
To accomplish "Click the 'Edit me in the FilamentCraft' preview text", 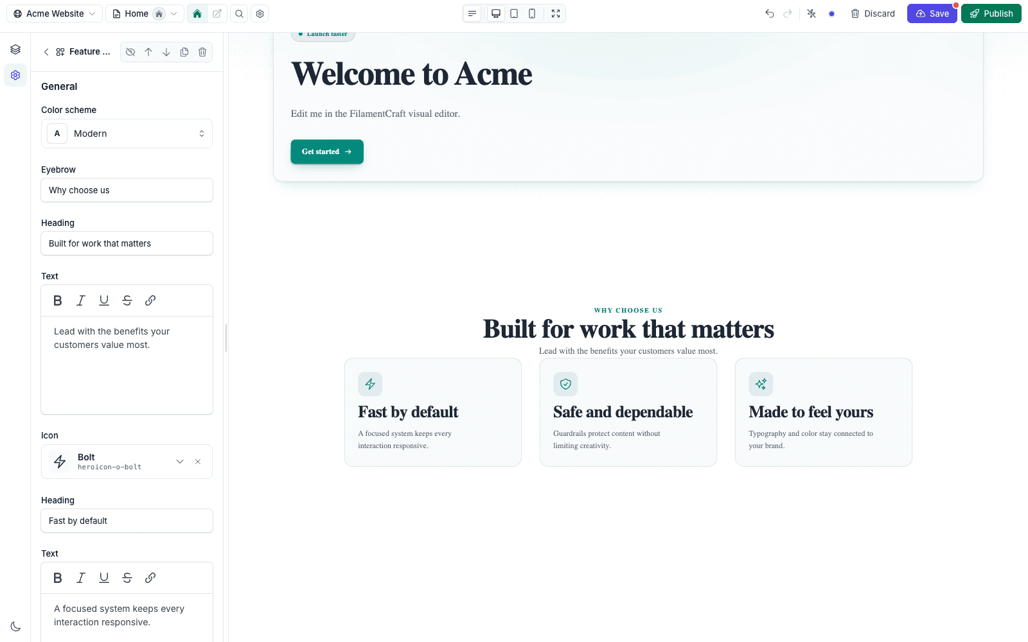I will (375, 114).
